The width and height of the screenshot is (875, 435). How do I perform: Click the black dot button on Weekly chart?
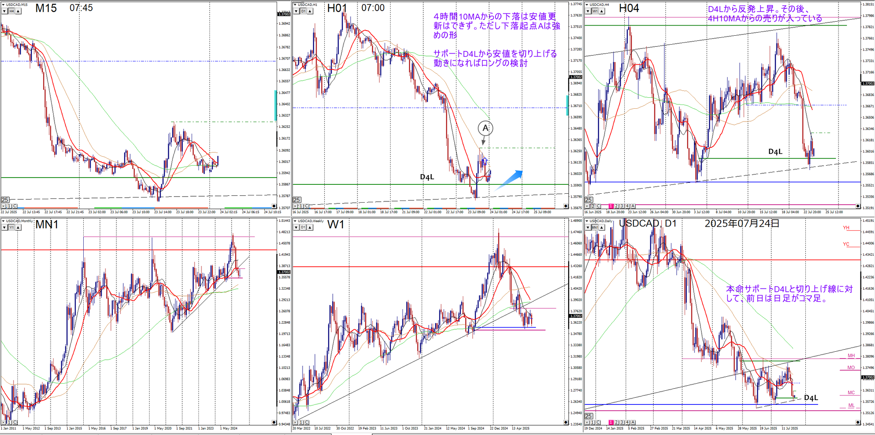tap(566, 422)
